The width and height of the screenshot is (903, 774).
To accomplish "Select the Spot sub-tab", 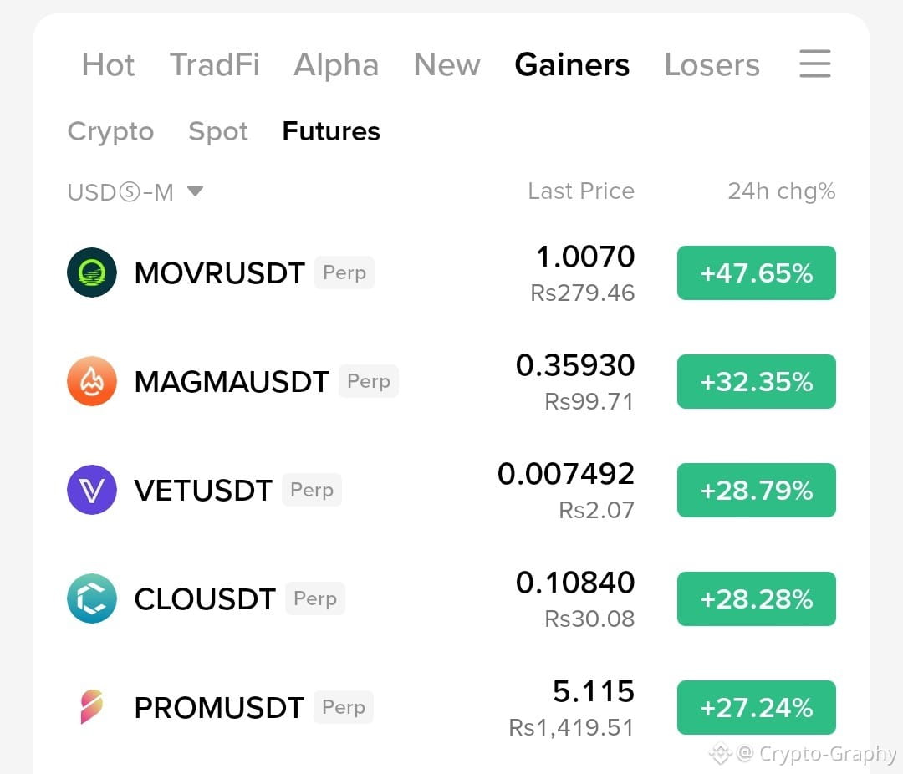I will pos(218,132).
